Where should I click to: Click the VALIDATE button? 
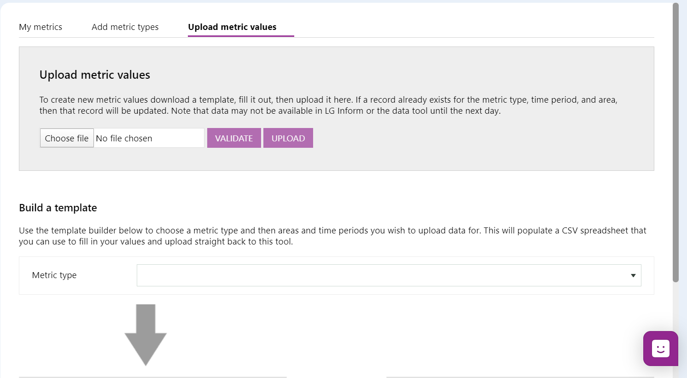(x=234, y=138)
